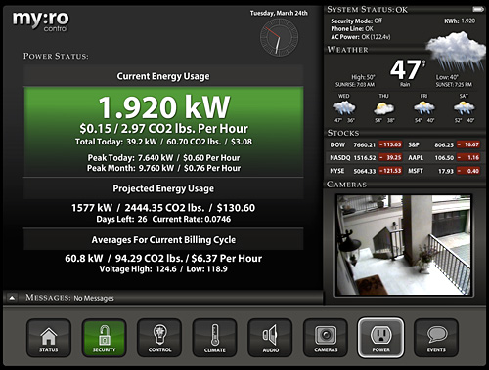
Task: View the porch camera feed thumbnail
Action: [404, 245]
